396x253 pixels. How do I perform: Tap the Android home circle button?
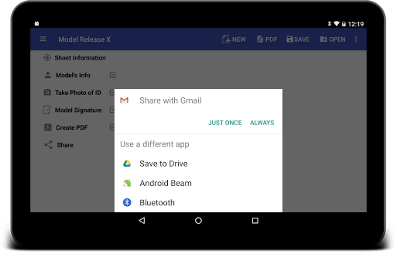coord(198,220)
